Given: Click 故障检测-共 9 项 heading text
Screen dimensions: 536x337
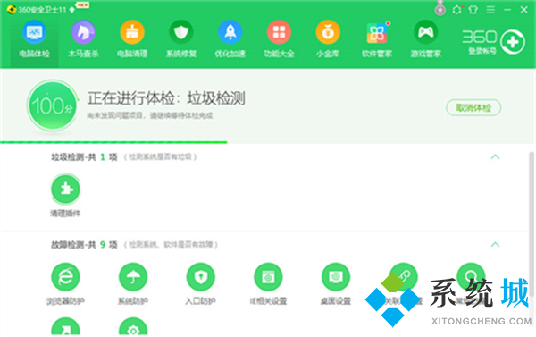Looking at the screenshot, I should [x=84, y=245].
